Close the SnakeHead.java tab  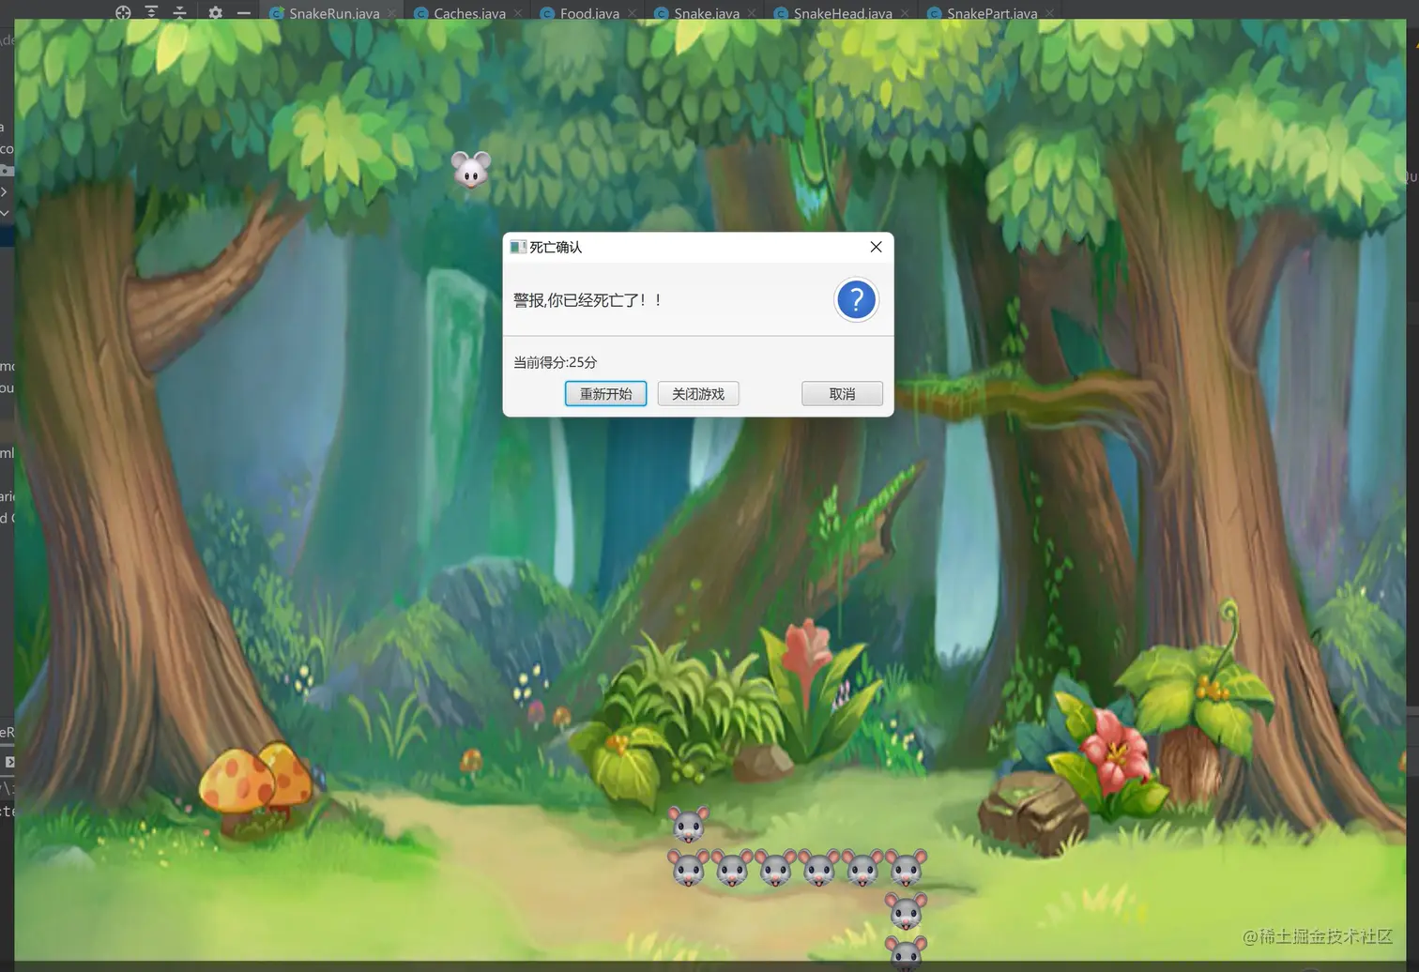[x=905, y=13]
